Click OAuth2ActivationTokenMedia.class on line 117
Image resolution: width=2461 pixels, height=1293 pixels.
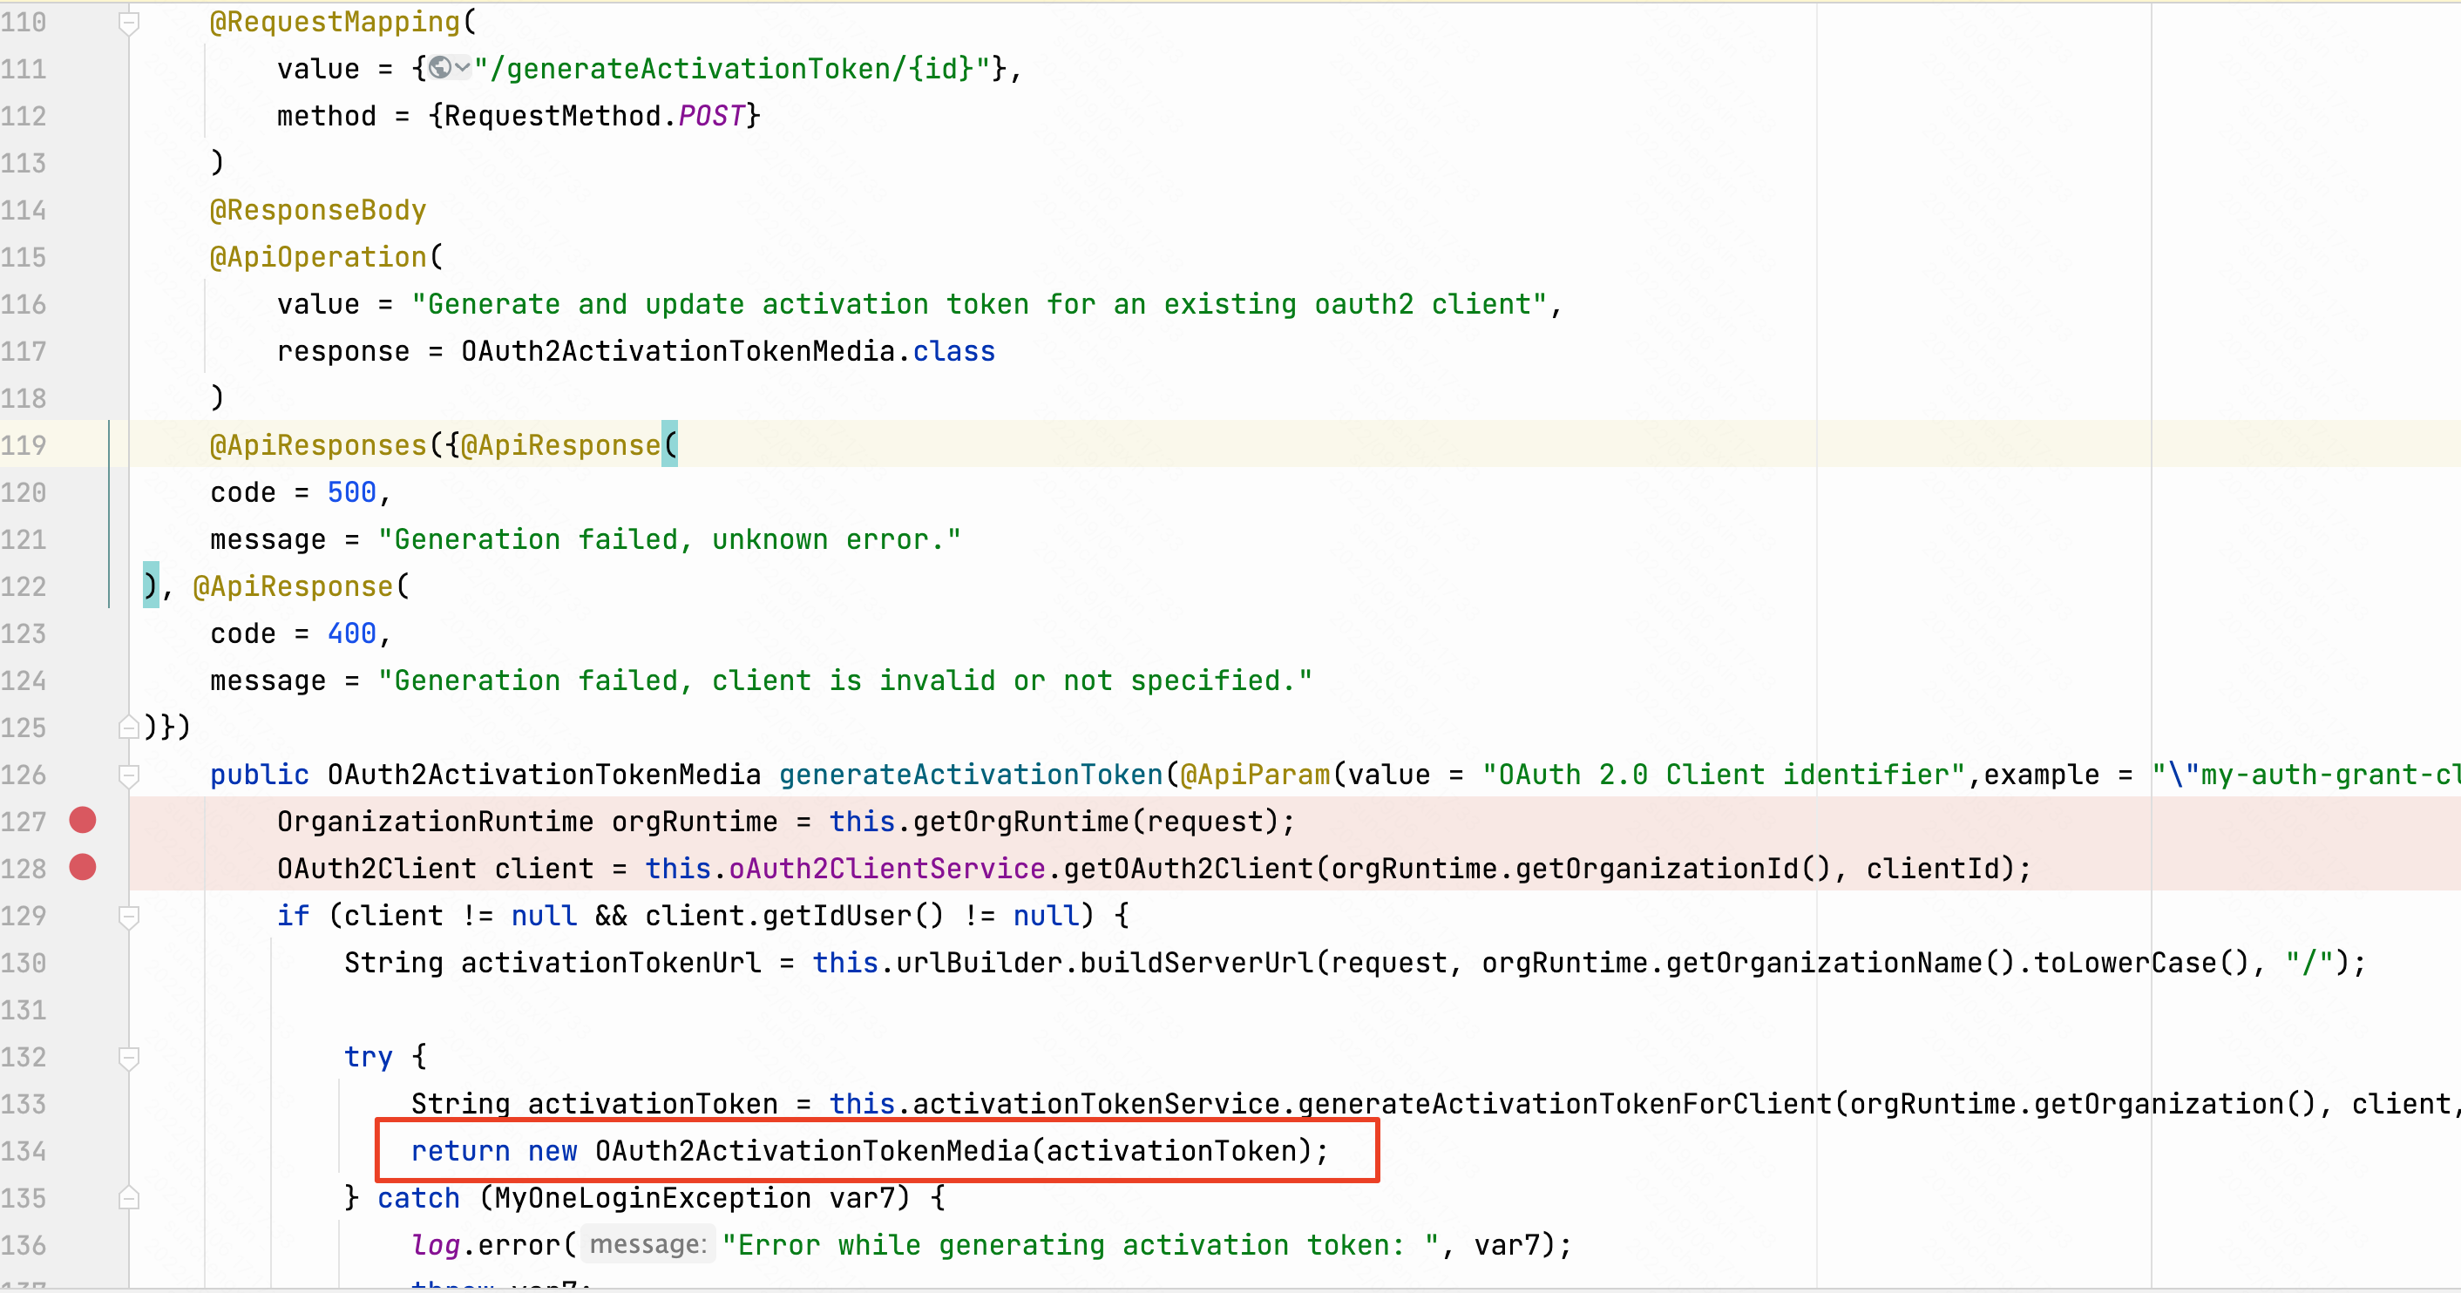728,351
